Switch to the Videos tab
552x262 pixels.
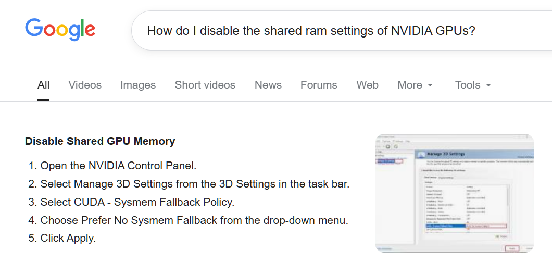[x=85, y=85]
